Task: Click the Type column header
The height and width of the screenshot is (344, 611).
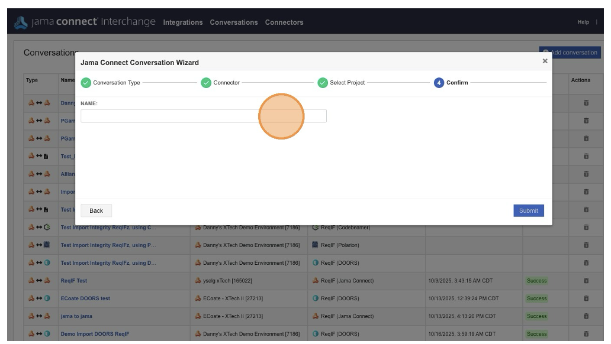Action: pos(32,80)
